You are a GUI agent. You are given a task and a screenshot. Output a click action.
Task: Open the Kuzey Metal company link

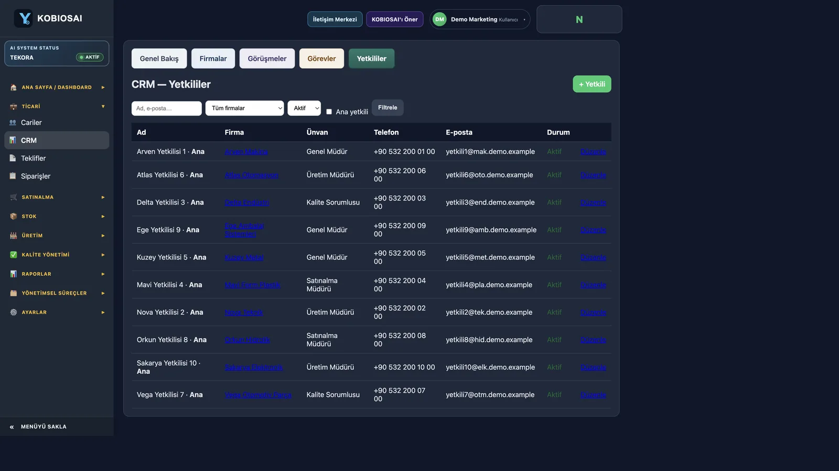pos(244,257)
